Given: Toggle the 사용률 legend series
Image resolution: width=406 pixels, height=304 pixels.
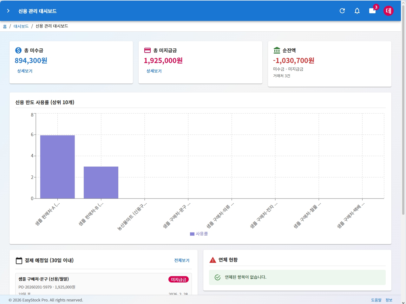Looking at the screenshot, I should click(x=199, y=234).
